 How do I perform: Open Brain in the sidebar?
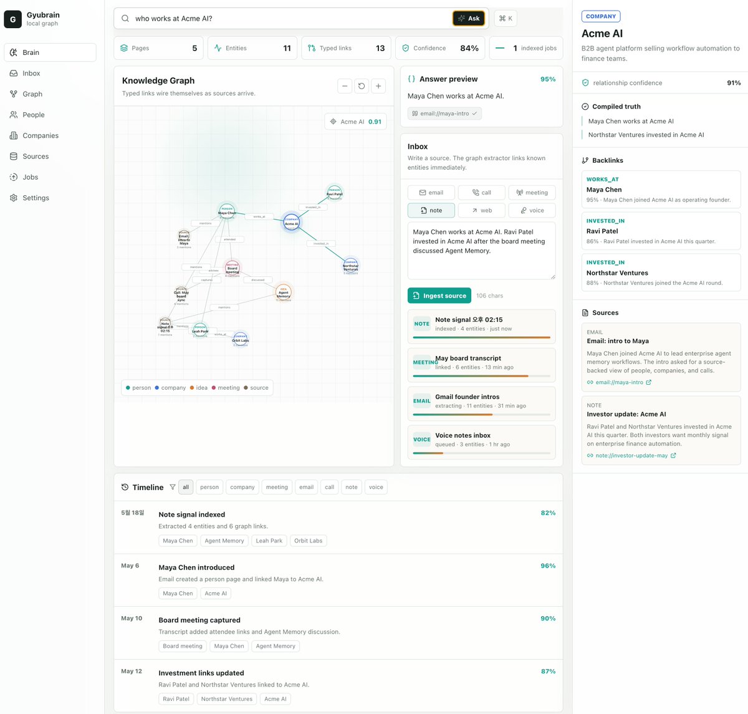click(x=50, y=52)
